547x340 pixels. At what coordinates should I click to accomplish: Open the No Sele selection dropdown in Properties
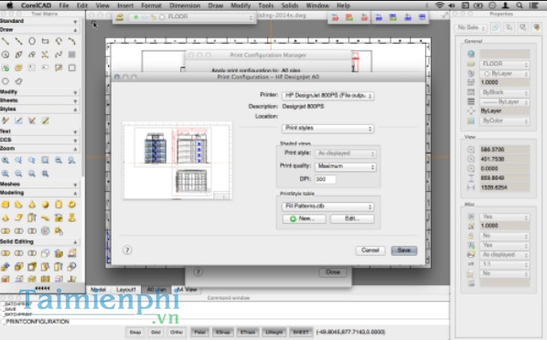click(471, 27)
